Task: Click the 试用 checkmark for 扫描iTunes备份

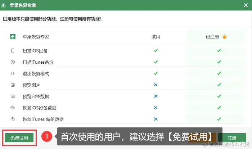Action: 156,62
